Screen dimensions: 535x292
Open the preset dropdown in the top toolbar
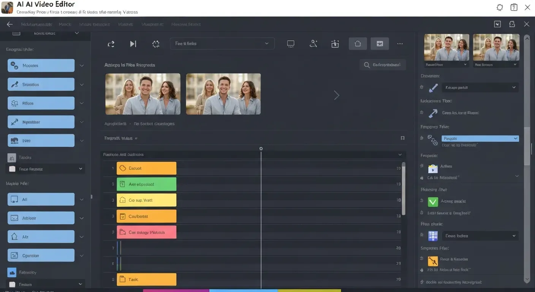pos(222,43)
